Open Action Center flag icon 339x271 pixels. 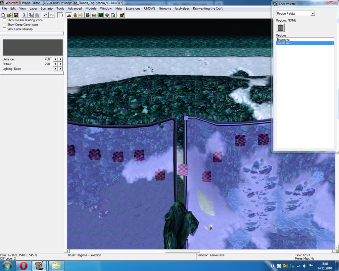tap(311, 266)
